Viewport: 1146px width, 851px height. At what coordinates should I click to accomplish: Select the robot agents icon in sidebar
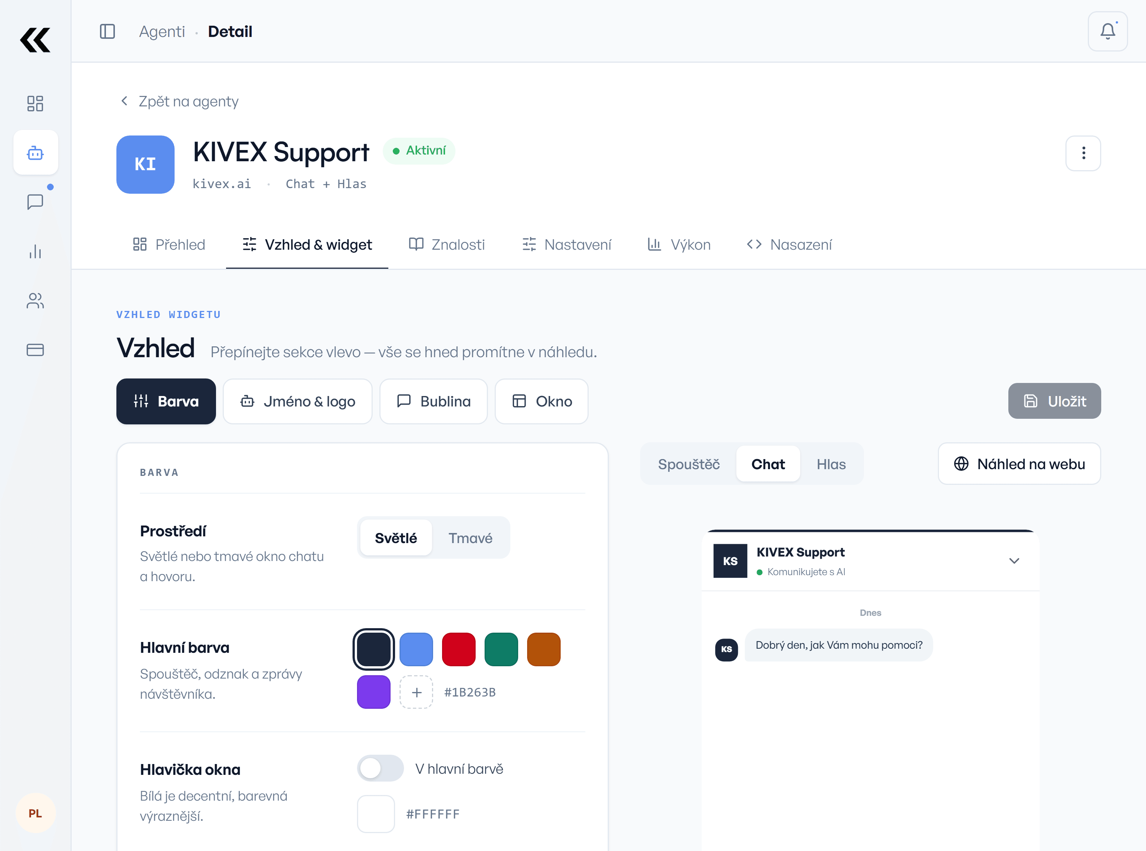35,153
